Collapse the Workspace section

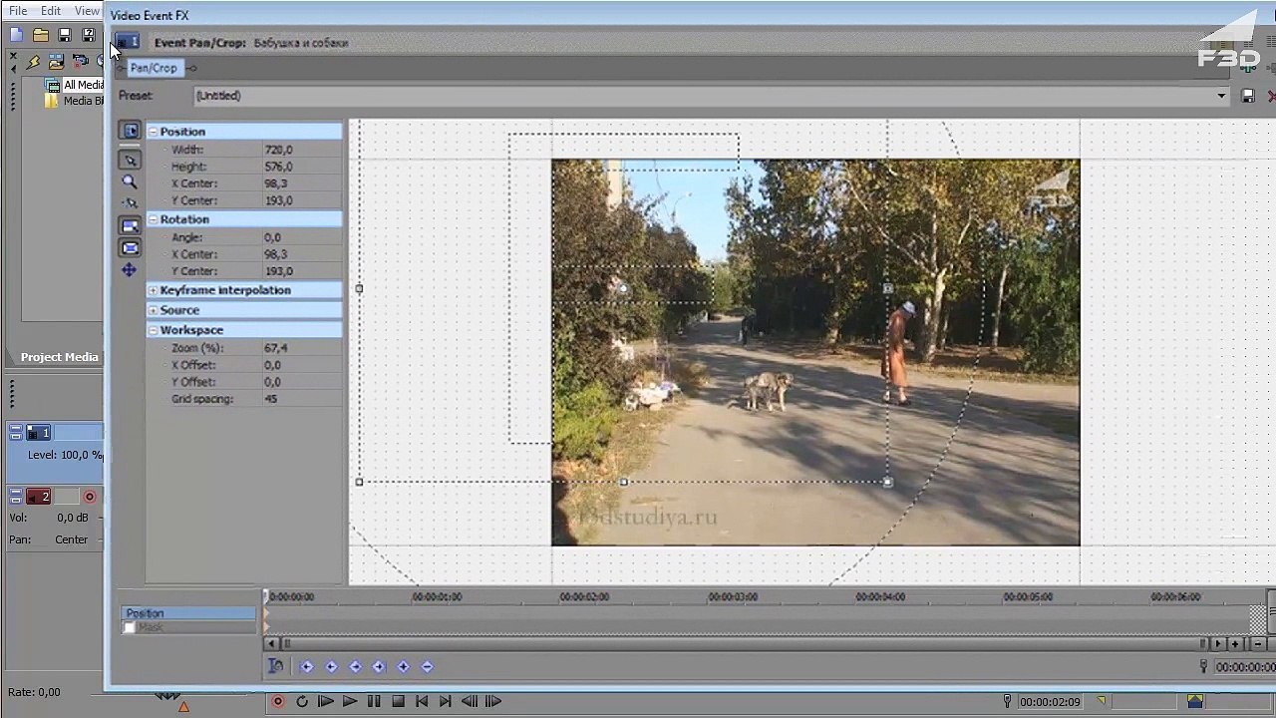(x=154, y=330)
